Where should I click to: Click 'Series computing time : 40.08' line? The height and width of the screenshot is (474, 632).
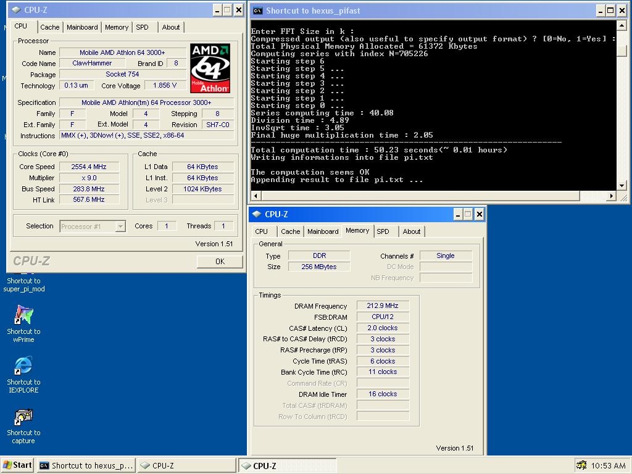click(322, 113)
